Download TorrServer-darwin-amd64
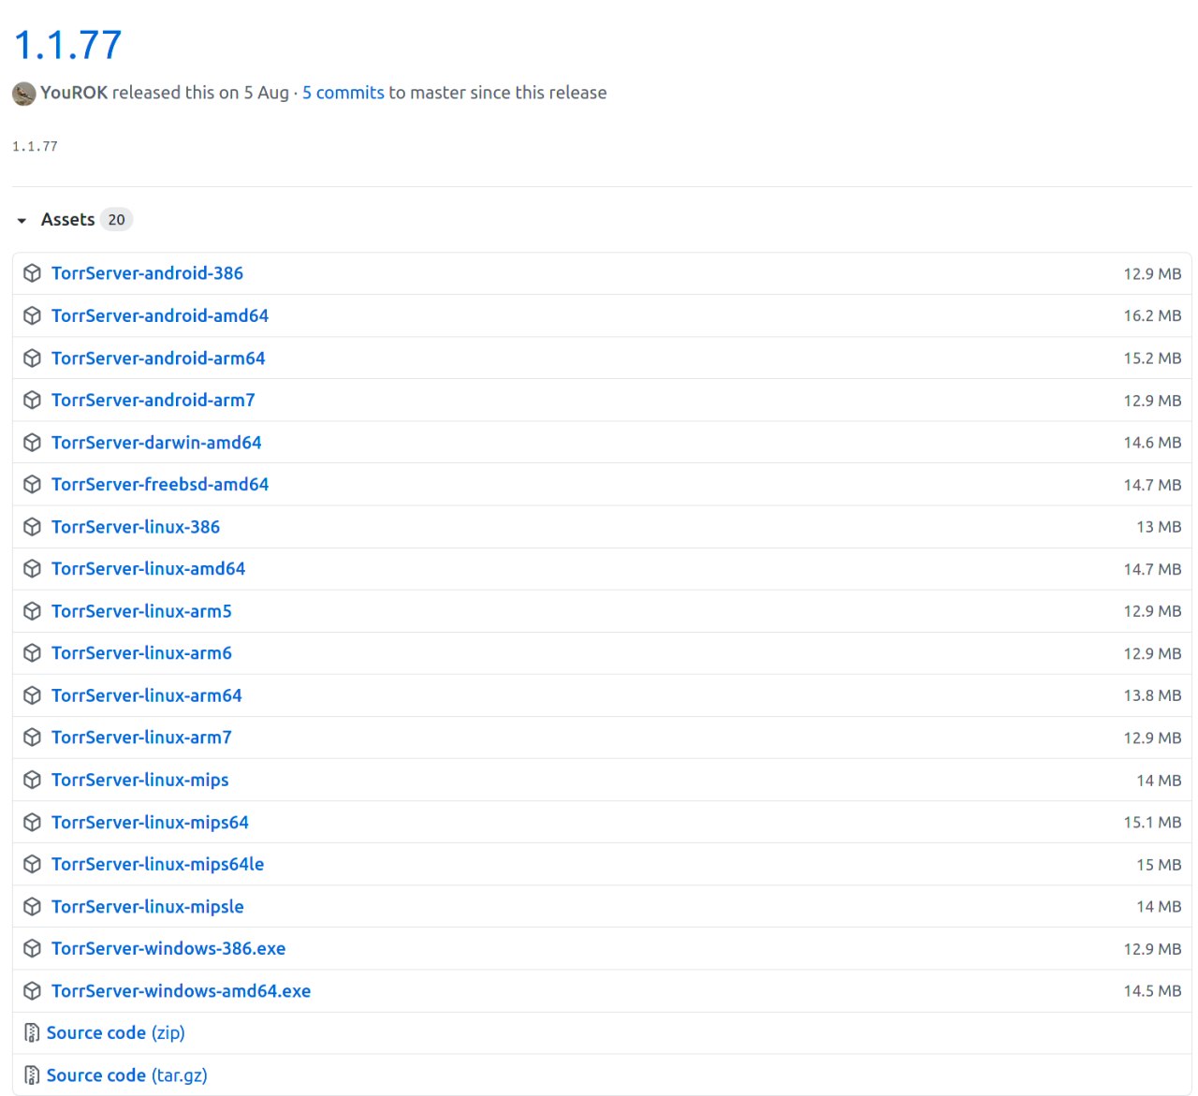 click(x=156, y=443)
